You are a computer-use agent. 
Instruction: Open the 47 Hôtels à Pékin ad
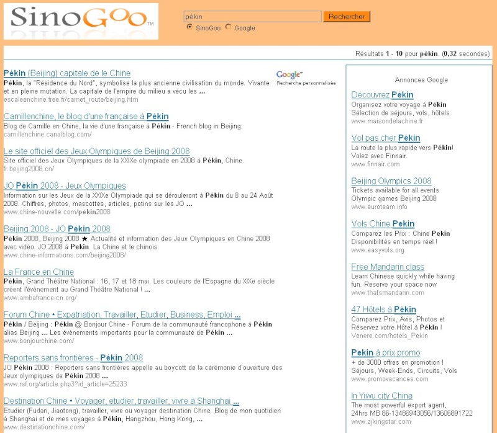pyautogui.click(x=383, y=309)
